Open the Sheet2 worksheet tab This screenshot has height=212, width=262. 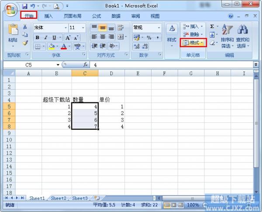pos(59,198)
